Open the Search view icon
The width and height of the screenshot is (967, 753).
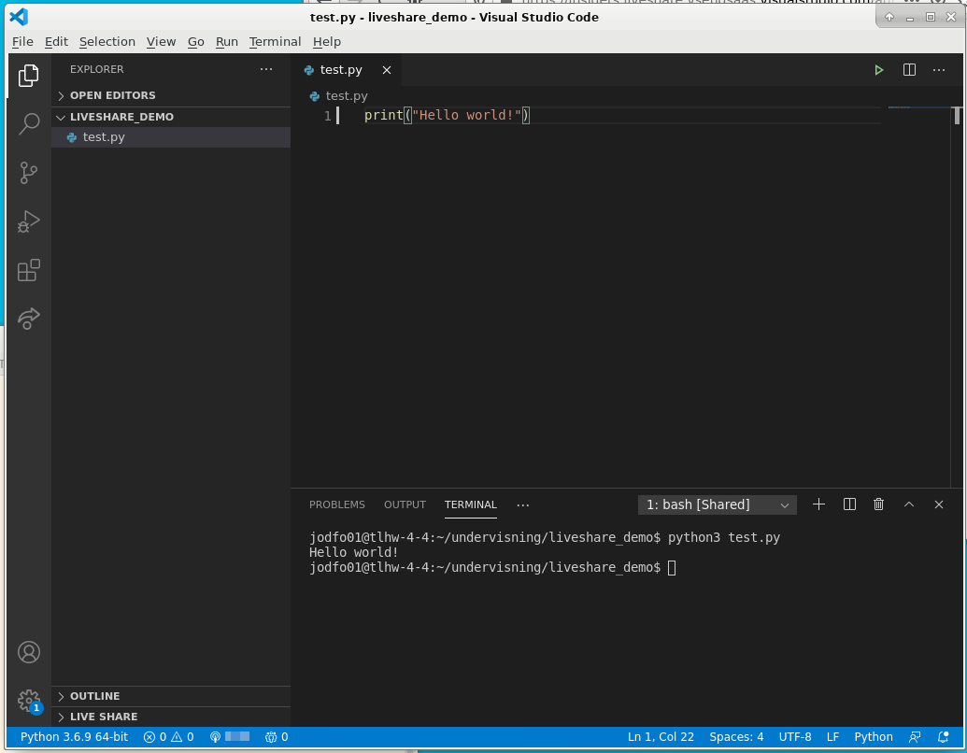tap(28, 123)
